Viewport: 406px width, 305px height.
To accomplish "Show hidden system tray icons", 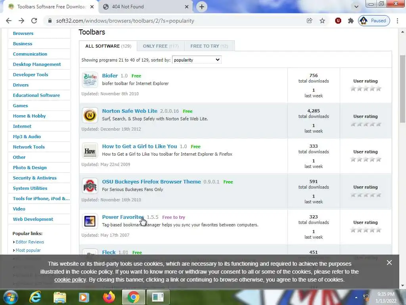I will (x=356, y=297).
